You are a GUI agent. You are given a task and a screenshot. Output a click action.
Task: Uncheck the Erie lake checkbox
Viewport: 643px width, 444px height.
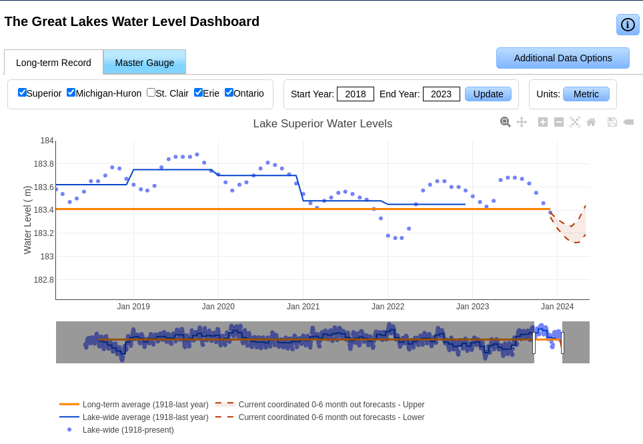[x=199, y=92]
